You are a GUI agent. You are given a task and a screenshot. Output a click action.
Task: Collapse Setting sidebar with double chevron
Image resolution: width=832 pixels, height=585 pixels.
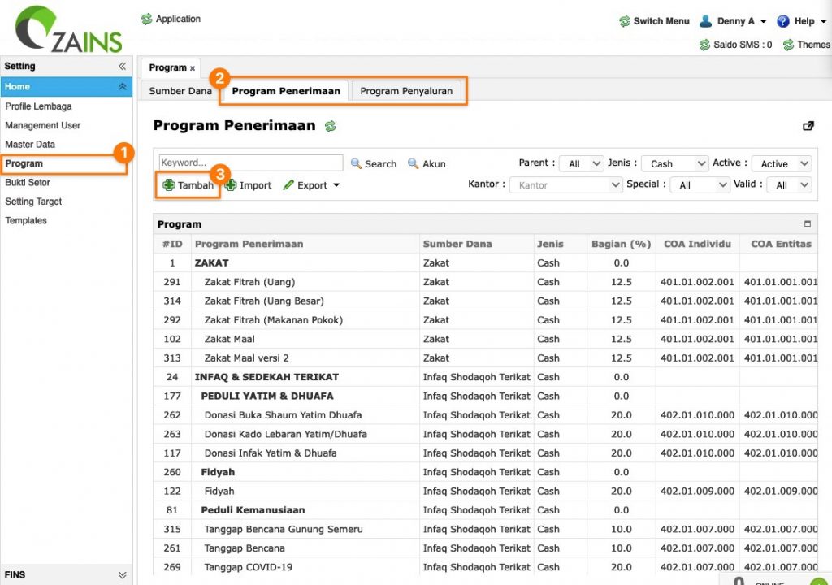[x=122, y=66]
